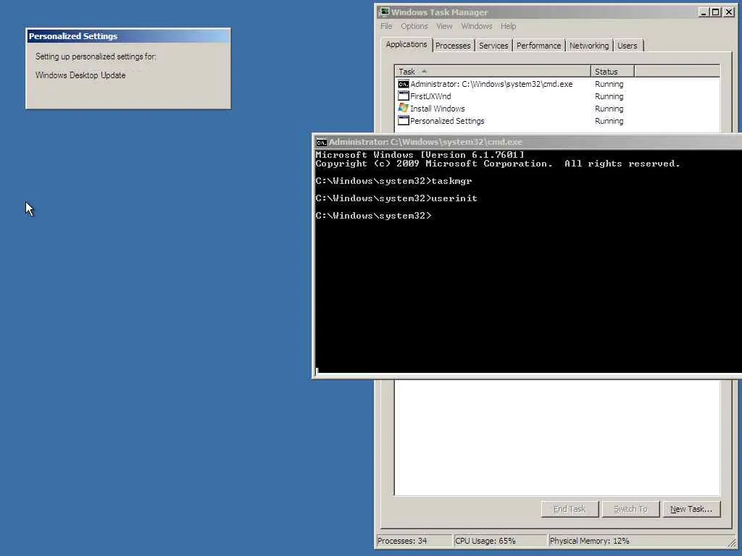The height and width of the screenshot is (556, 742).
Task: Open the File menu in Task Manager
Action: 386,26
